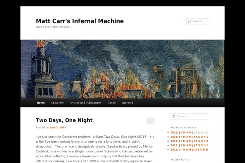This screenshot has height=163, width=245.
Task: Open the 2011 archive year link
Action: click(x=174, y=150)
